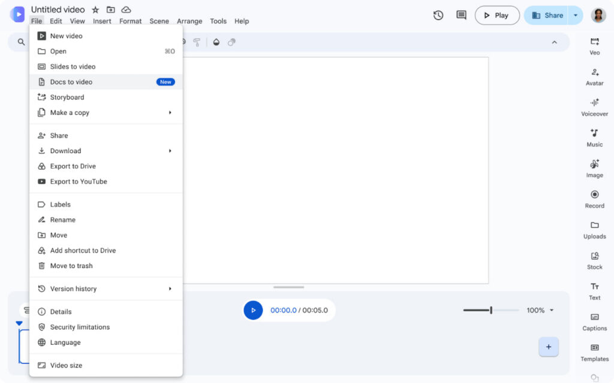
Task: Click Share in the File menu
Action: click(x=106, y=136)
